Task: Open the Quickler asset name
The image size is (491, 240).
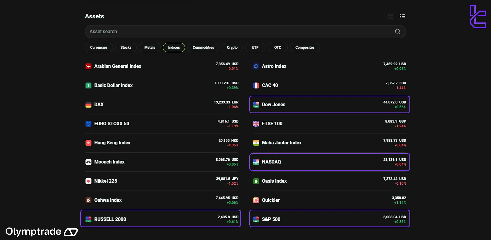Action: coord(271,200)
